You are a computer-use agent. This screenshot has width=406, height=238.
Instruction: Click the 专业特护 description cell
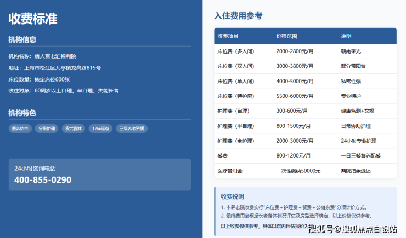351,96
